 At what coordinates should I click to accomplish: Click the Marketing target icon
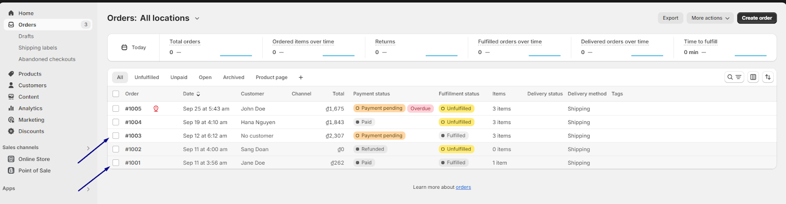point(11,120)
